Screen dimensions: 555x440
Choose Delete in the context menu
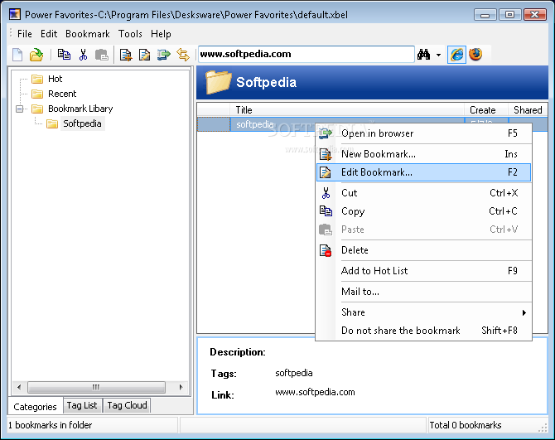[423, 250]
